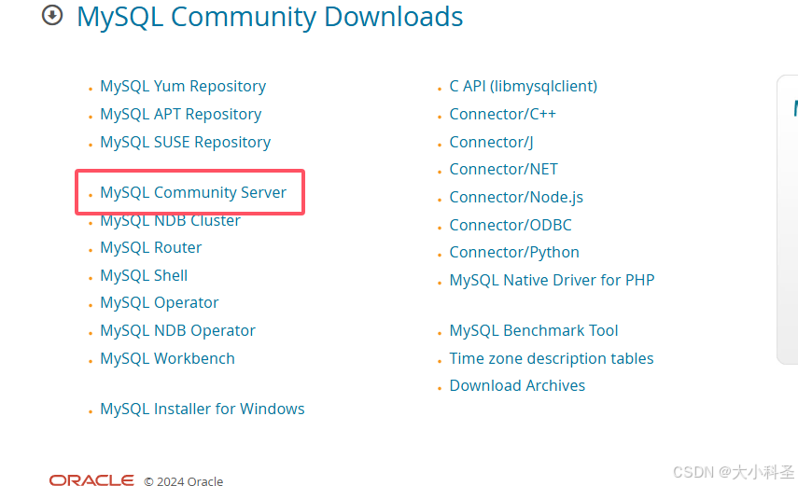Click the download arrow icon beside the heading
Screen dimensions: 798x486
tap(52, 15)
